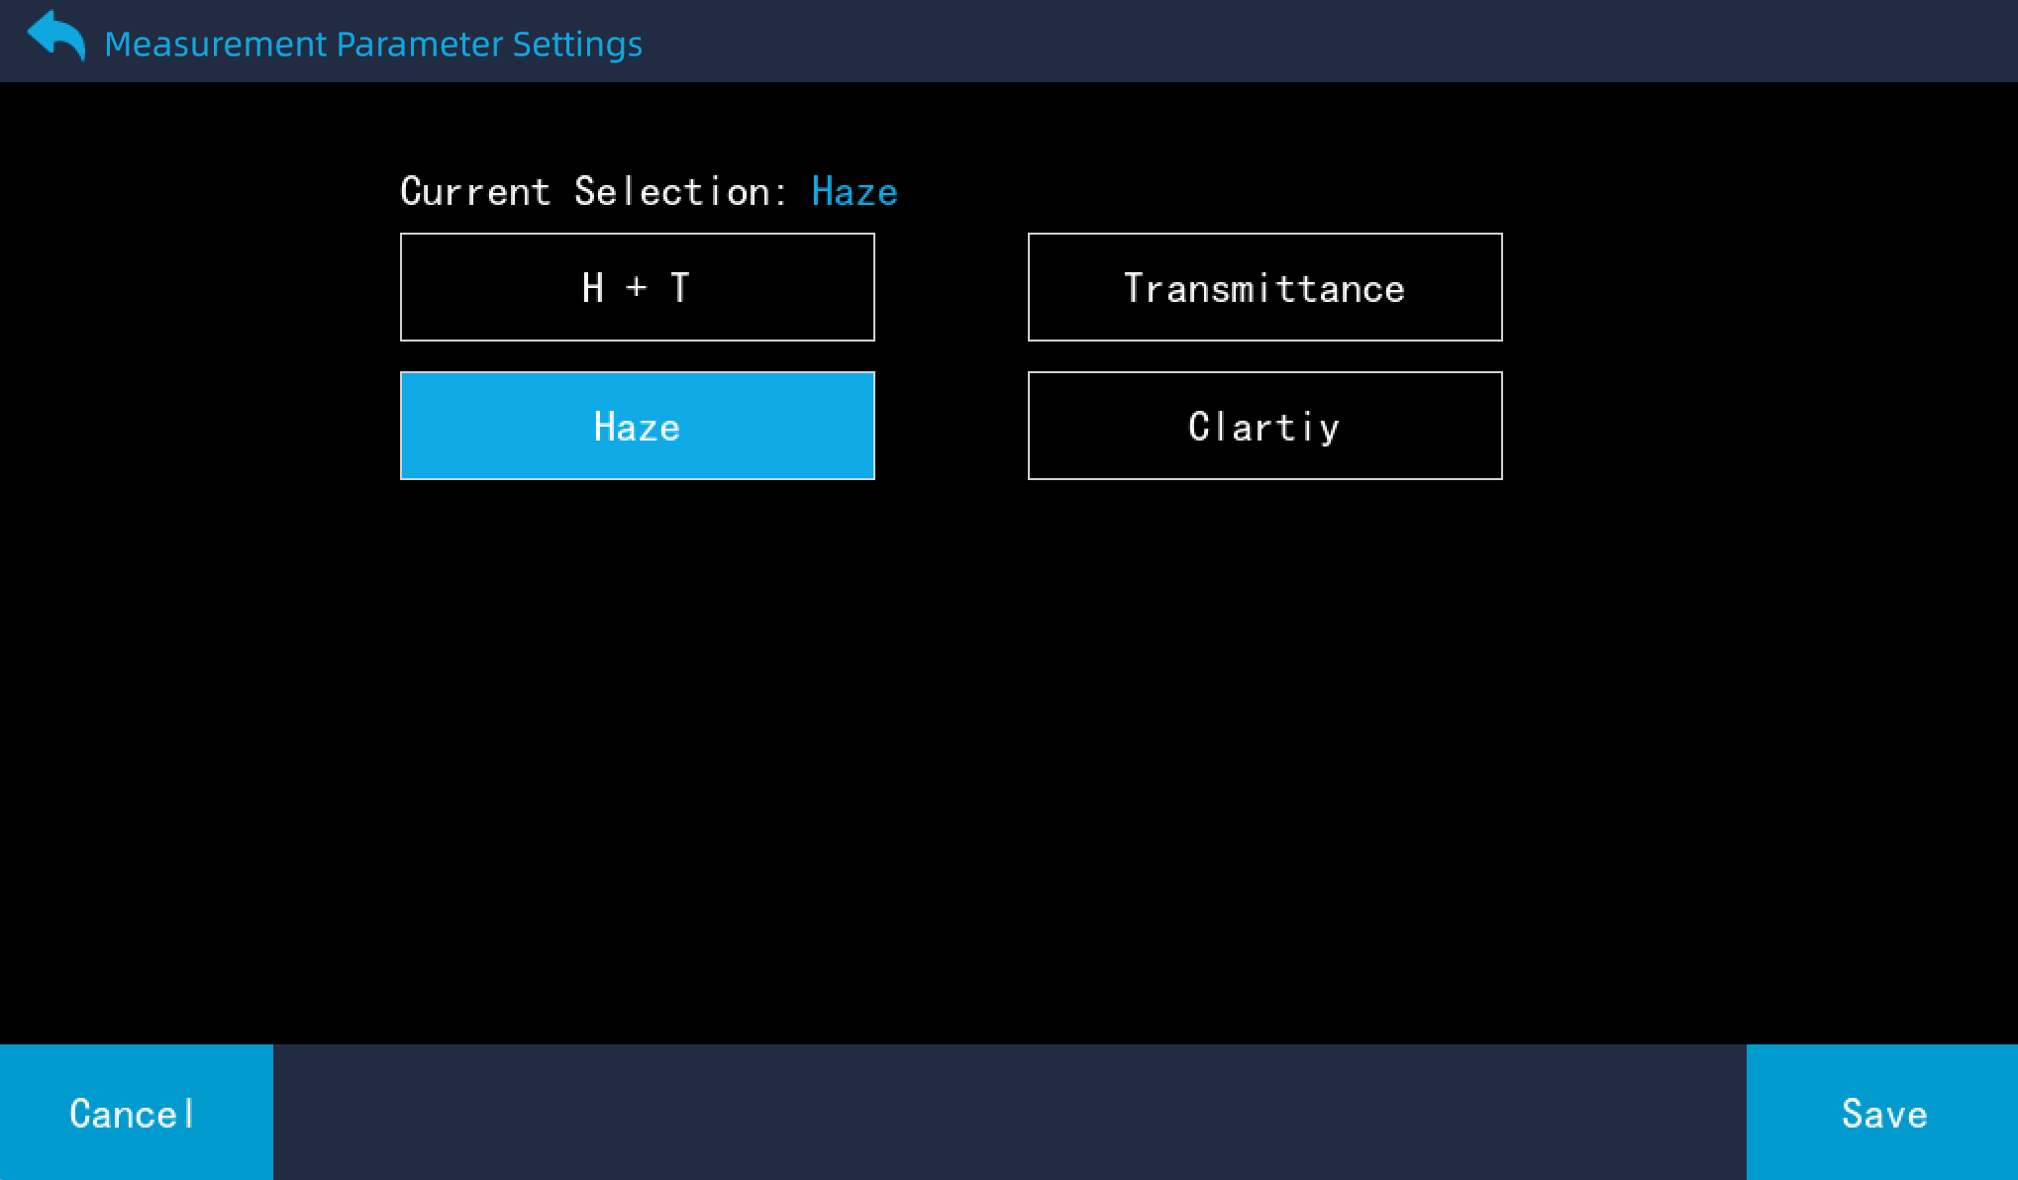Switch measurement to haze plus transmittance

(637, 287)
